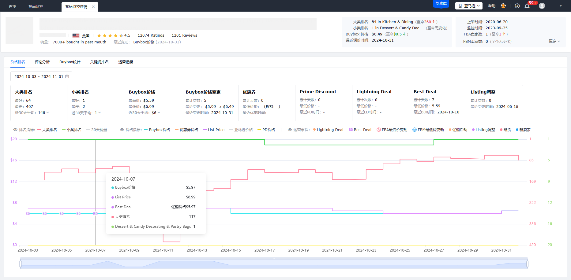Toggle 新卖家 event in legend
Screen dimensions: 571x280
(523, 130)
